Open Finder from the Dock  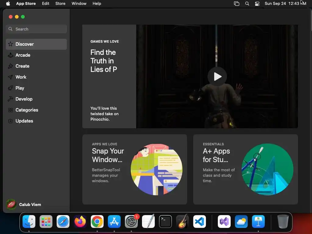click(x=29, y=222)
